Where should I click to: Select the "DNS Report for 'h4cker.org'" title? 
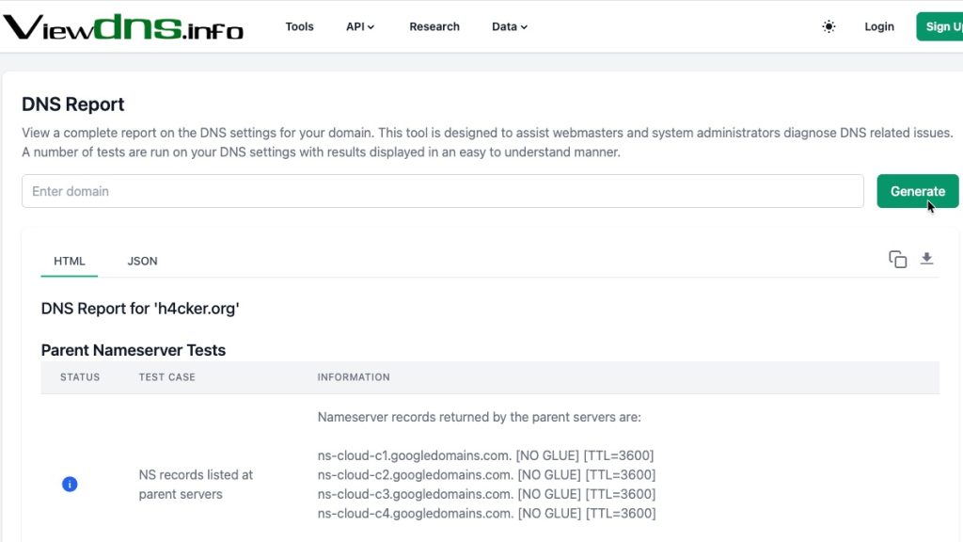pos(140,309)
